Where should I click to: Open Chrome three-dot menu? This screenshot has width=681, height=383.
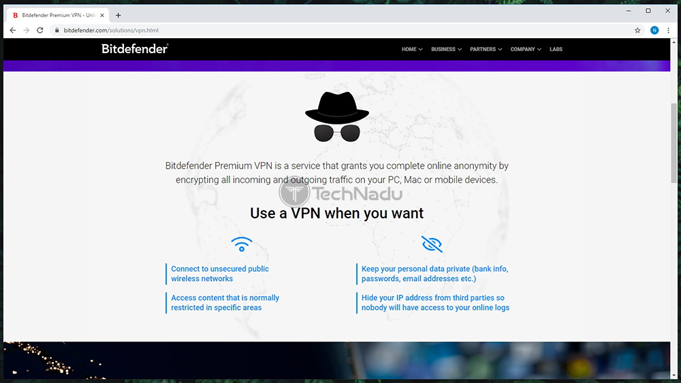[669, 31]
